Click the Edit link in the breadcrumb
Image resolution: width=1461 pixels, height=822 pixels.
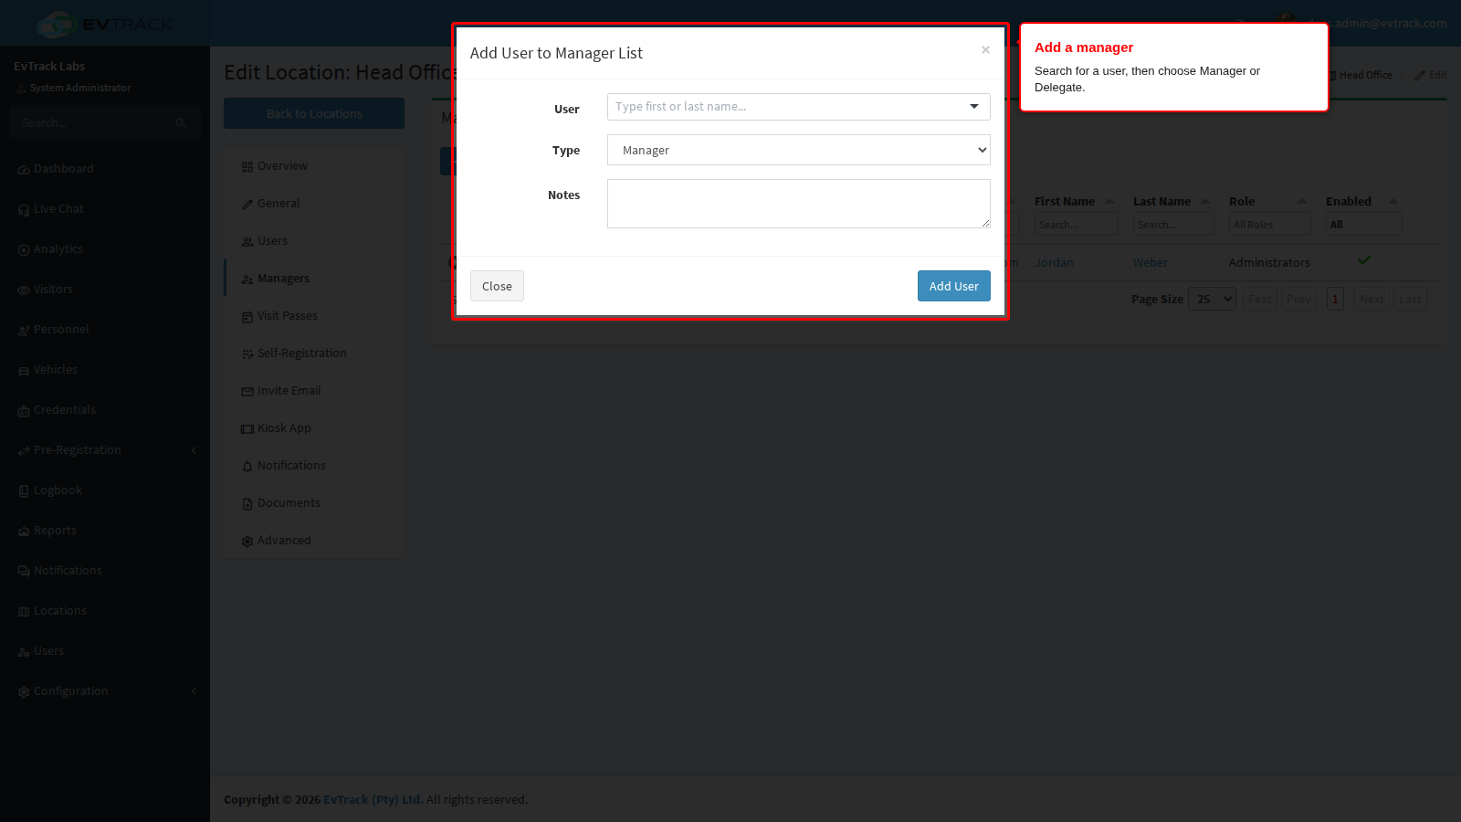point(1431,75)
